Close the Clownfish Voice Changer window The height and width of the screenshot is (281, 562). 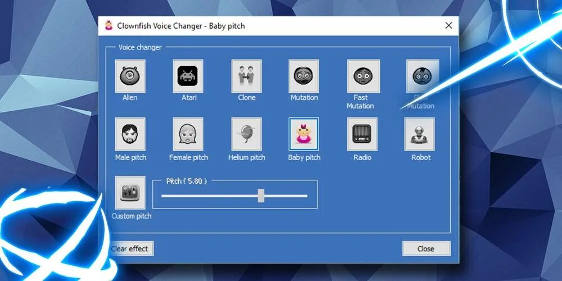coord(448,25)
